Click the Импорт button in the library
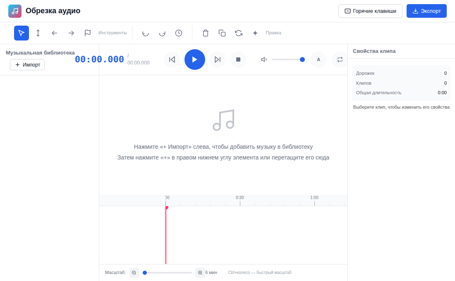455x281 pixels. (x=27, y=64)
